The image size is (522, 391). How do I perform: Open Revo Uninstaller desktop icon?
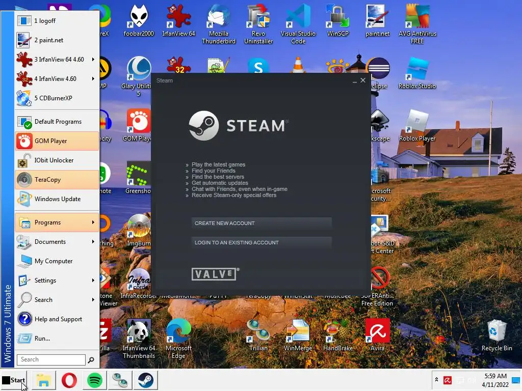click(x=258, y=24)
